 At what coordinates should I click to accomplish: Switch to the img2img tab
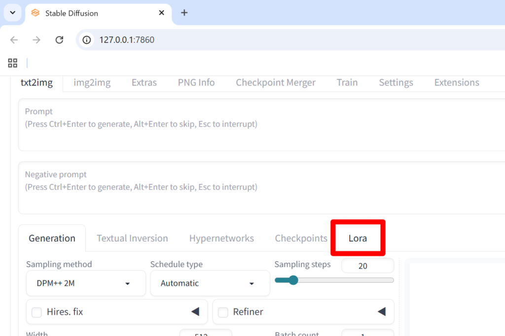[x=92, y=83]
